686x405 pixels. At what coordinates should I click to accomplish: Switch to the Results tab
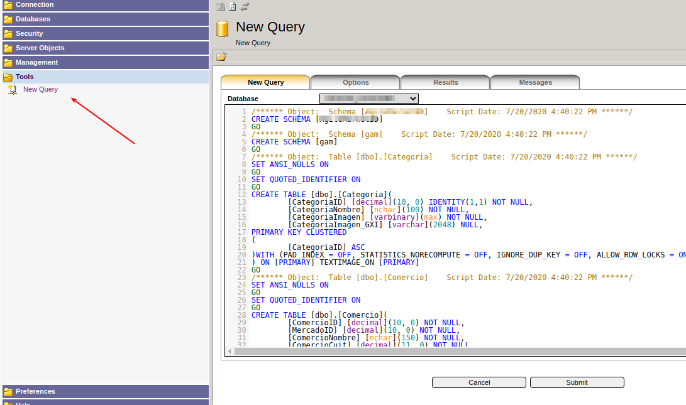pyautogui.click(x=445, y=82)
